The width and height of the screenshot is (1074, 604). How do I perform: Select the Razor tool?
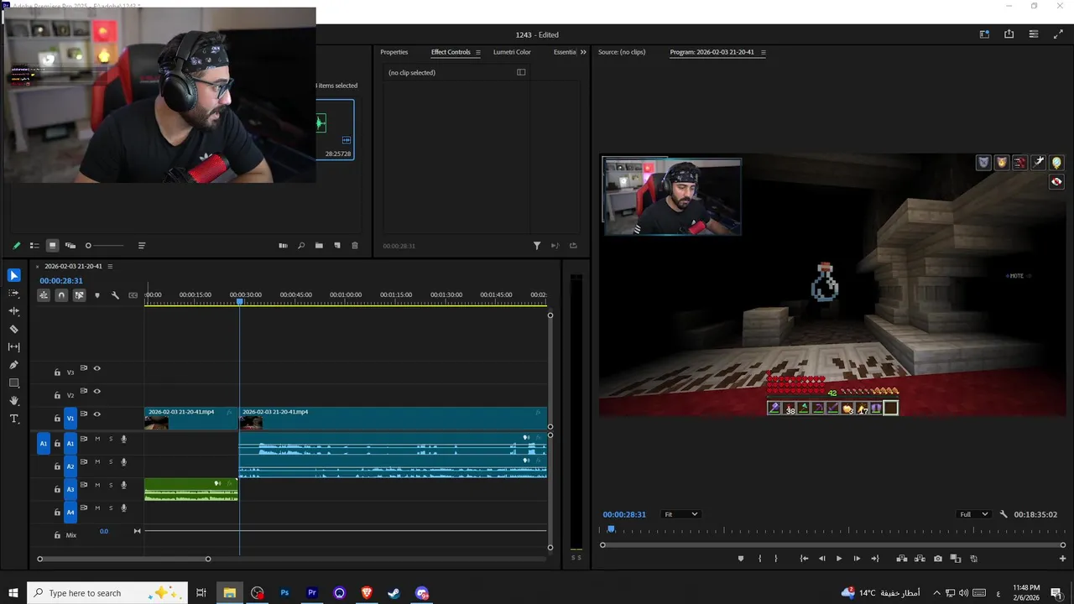14,329
